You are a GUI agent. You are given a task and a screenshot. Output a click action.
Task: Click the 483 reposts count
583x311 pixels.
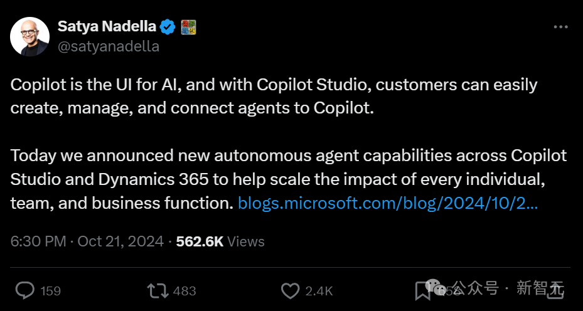pyautogui.click(x=184, y=291)
